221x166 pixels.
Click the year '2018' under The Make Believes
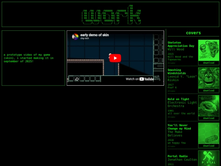tap(171, 140)
